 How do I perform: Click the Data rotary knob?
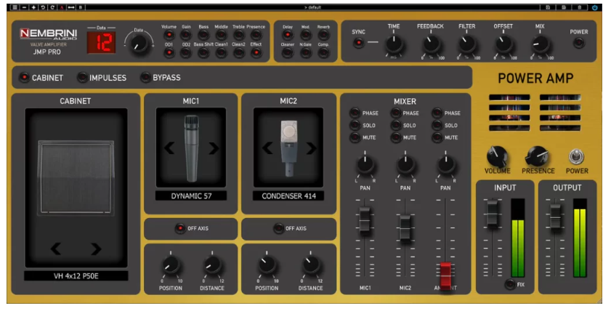point(139,44)
